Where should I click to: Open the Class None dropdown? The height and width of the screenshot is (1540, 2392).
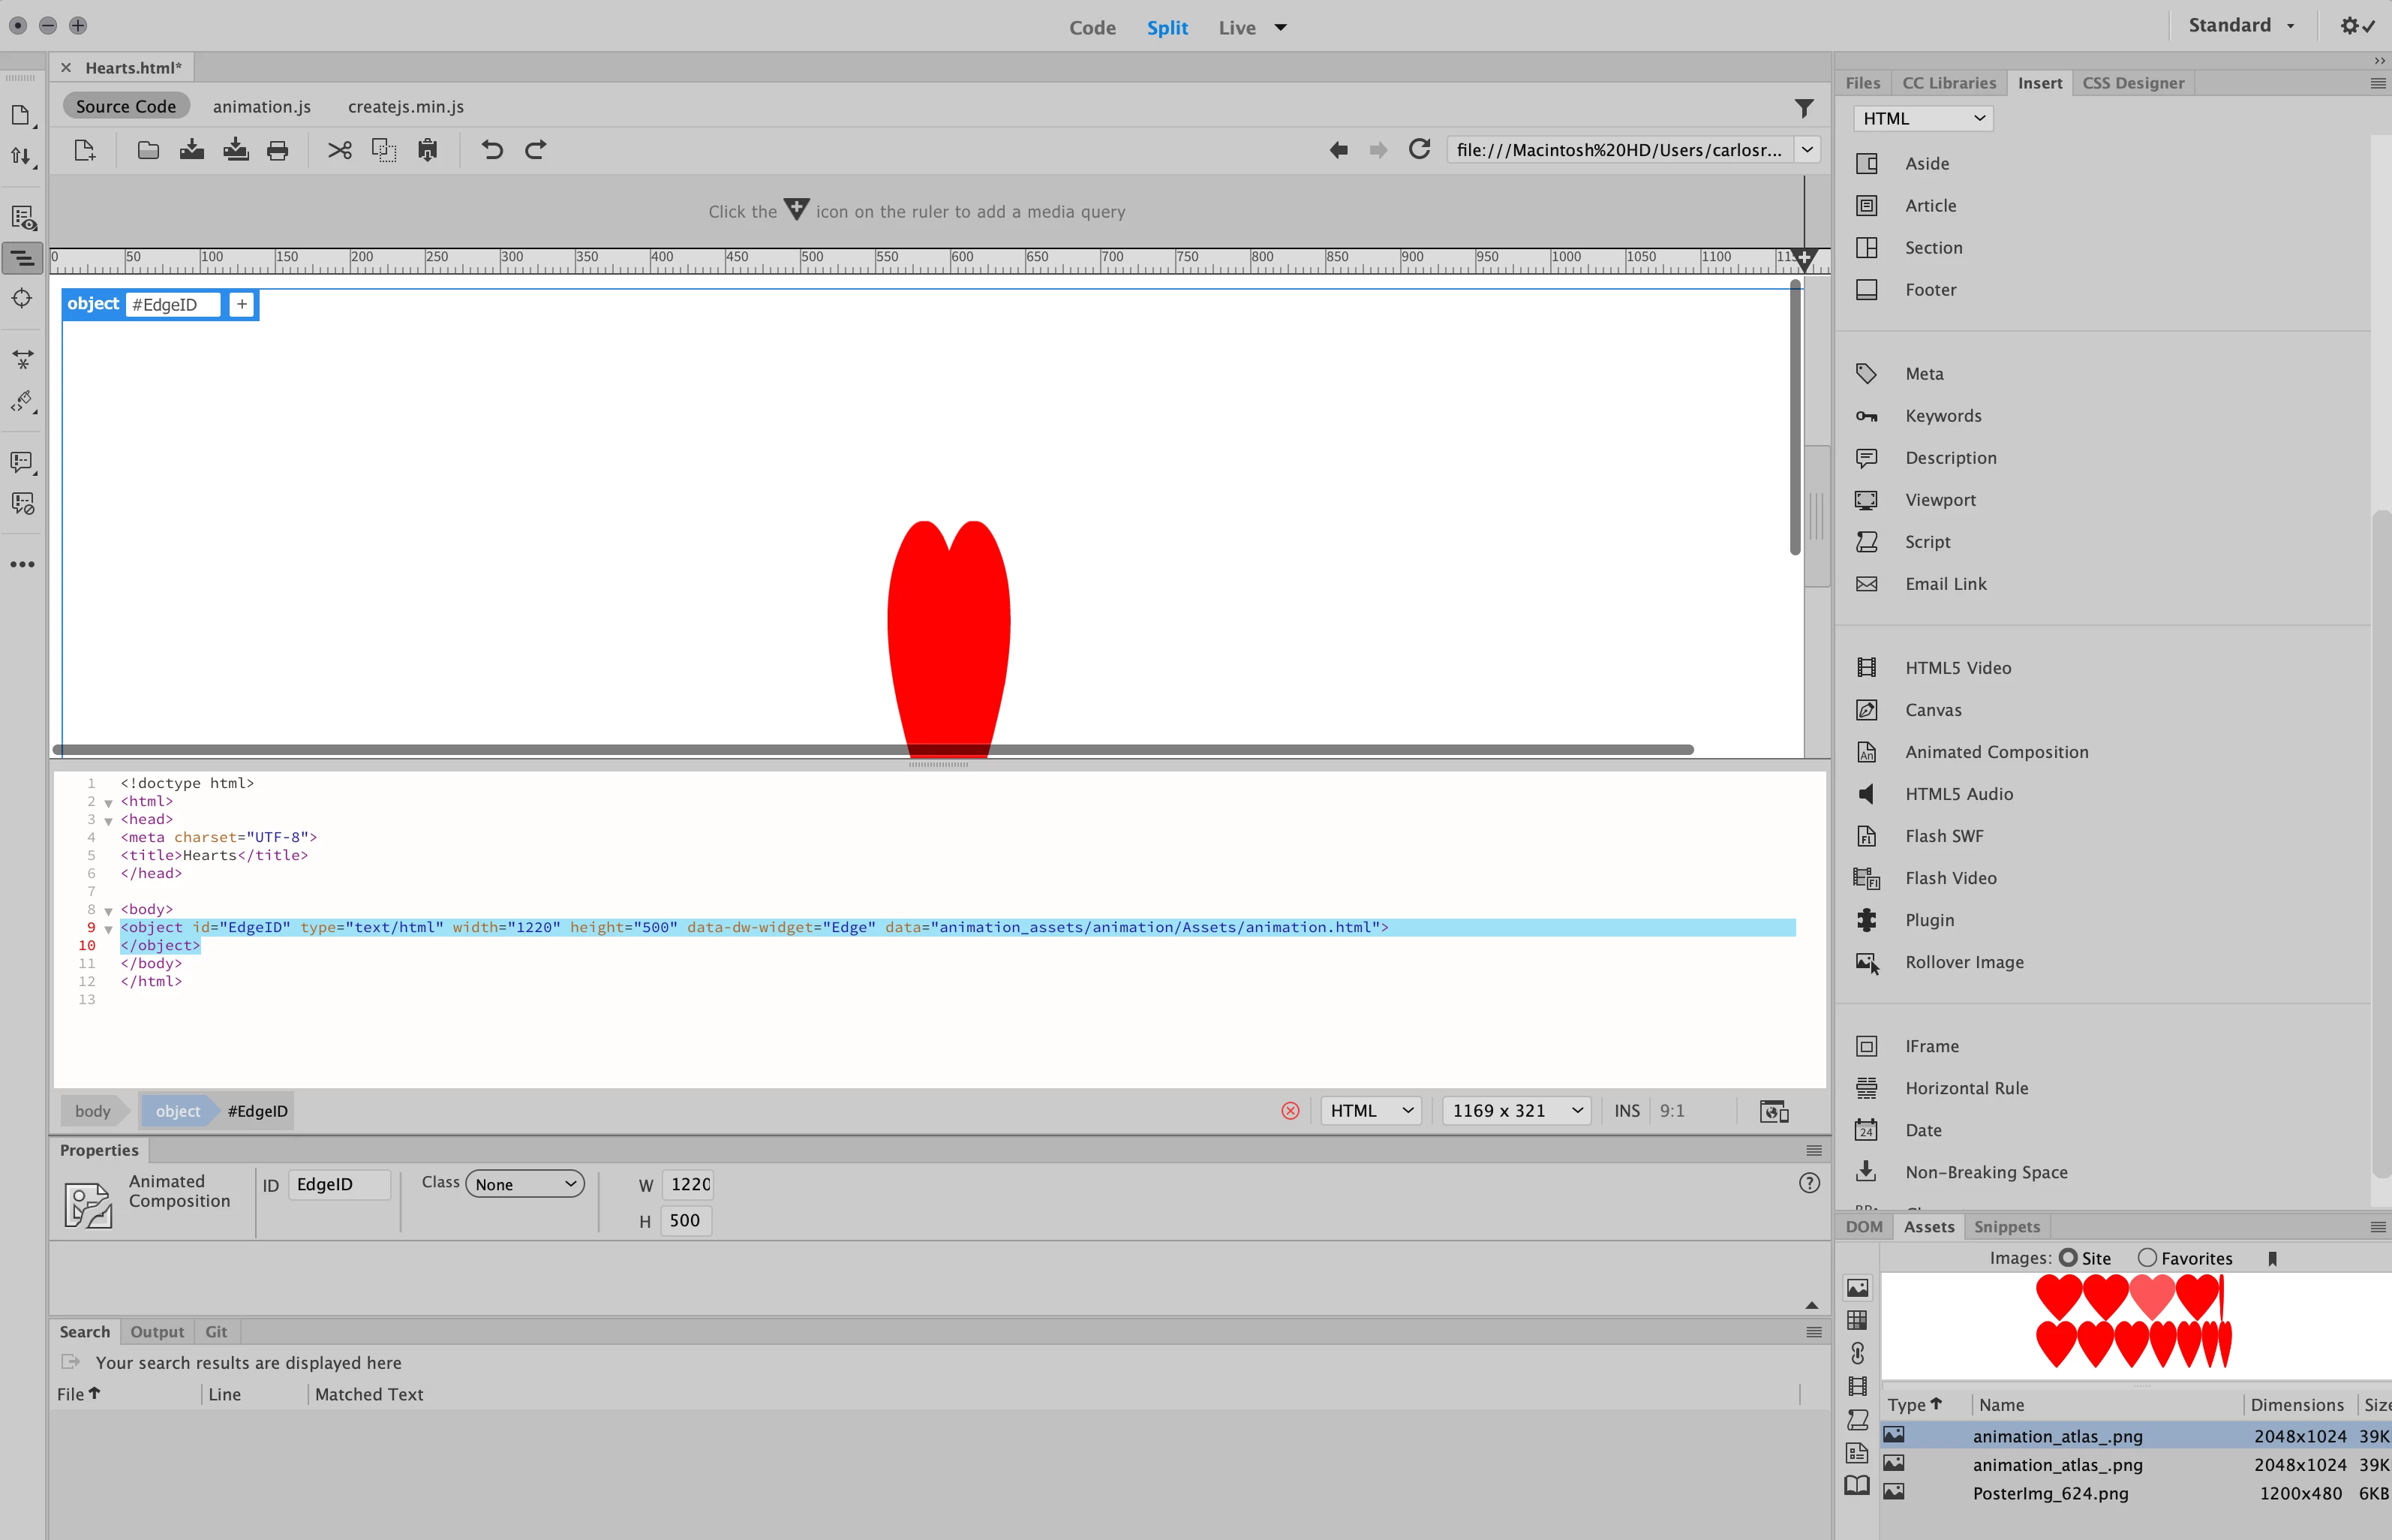(x=524, y=1184)
